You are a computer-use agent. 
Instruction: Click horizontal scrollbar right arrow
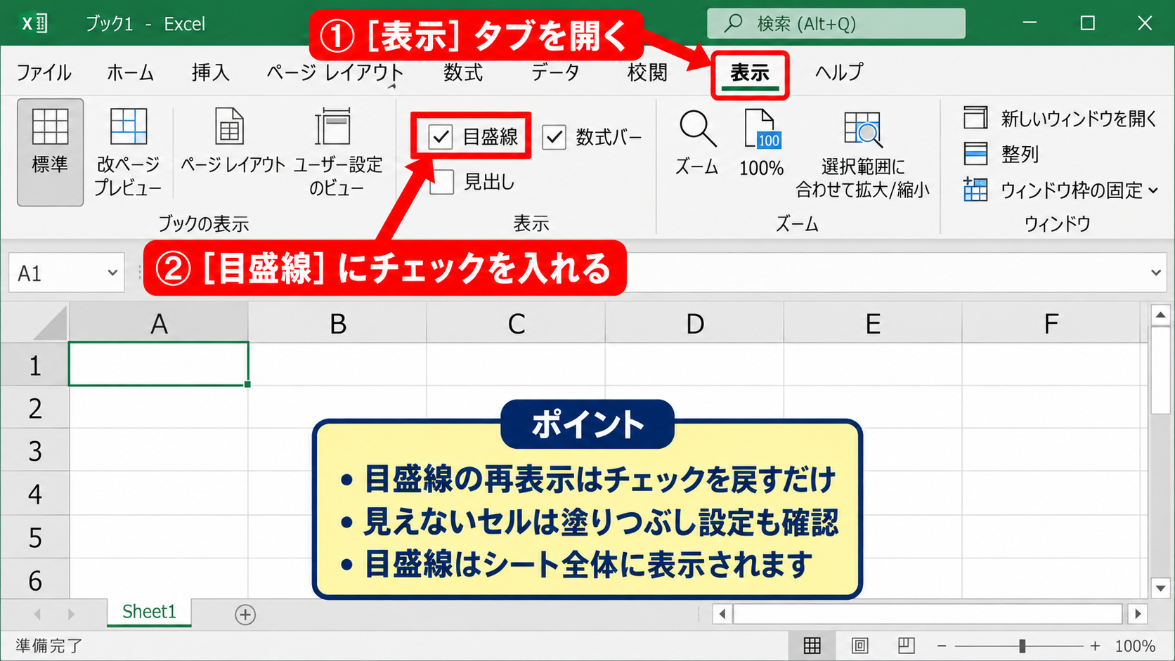click(1138, 614)
